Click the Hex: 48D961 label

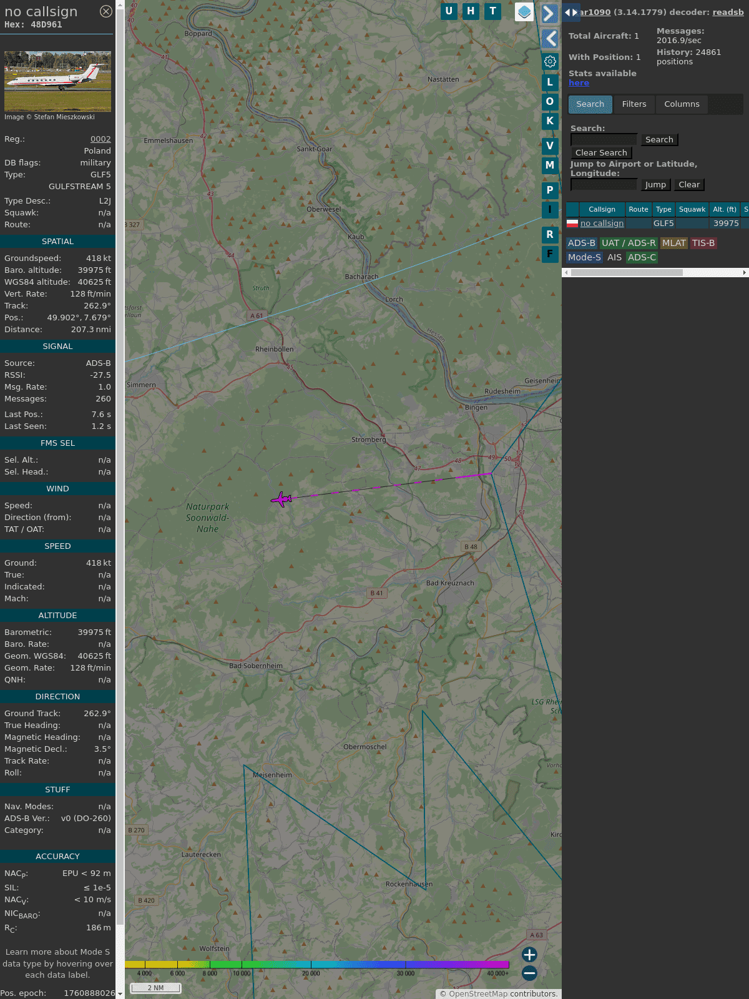pos(33,25)
